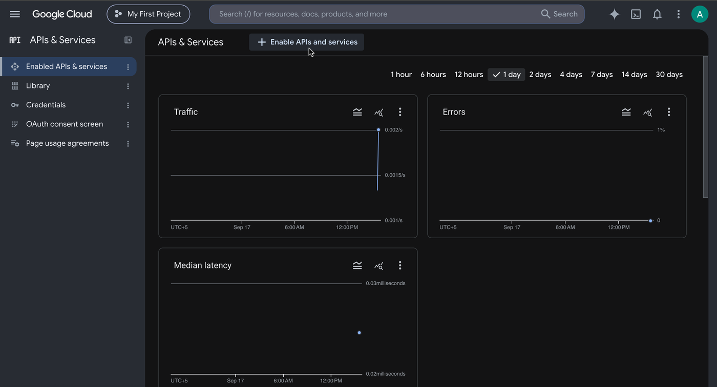Open the main navigation hamburger menu
Viewport: 717px width, 387px height.
point(15,14)
